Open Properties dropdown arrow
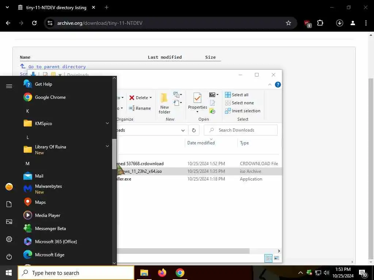The height and width of the screenshot is (280, 374). 197,112
